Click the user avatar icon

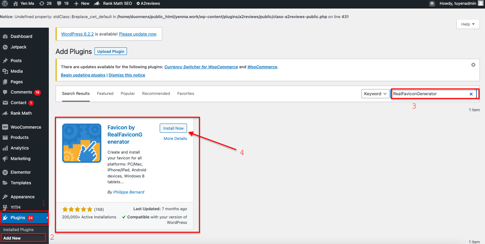pos(481,3)
